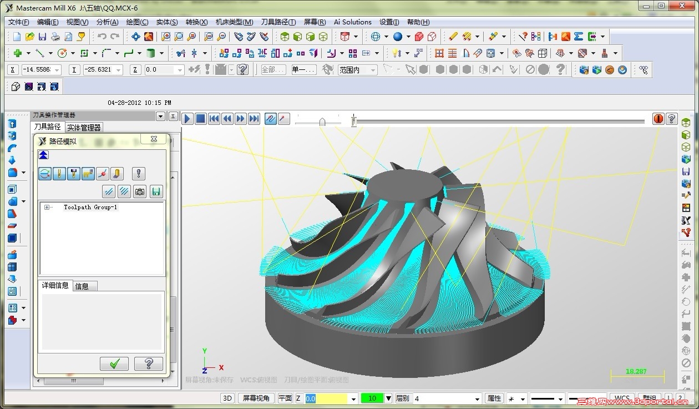The width and height of the screenshot is (699, 409).
Task: Switch to the 信息 tab in dialog
Action: point(82,286)
